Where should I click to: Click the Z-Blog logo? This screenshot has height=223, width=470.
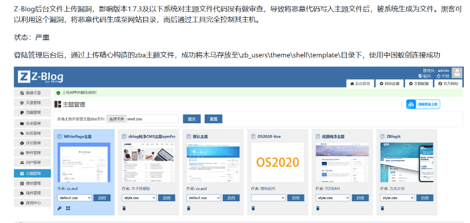pyautogui.click(x=40, y=76)
